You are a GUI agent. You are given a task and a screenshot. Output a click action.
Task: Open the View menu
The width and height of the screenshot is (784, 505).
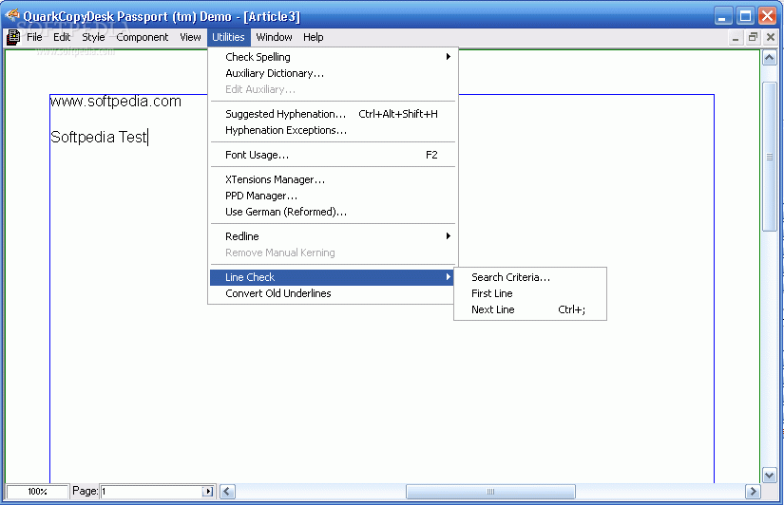(190, 37)
